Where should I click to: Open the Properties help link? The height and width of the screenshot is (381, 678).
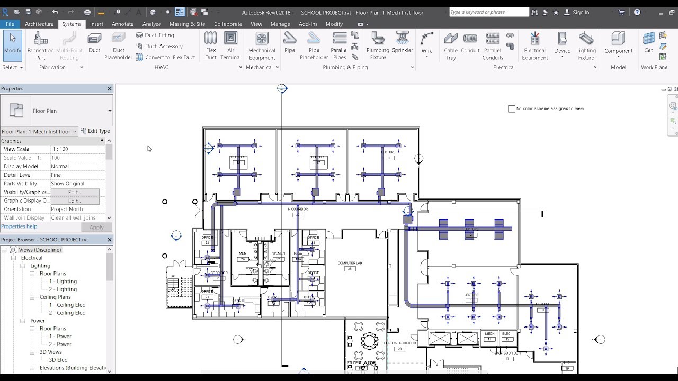pos(19,226)
